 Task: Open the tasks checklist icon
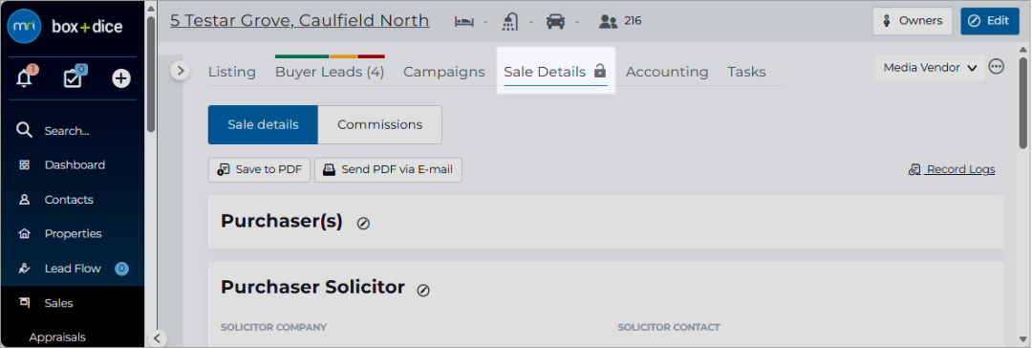(73, 77)
